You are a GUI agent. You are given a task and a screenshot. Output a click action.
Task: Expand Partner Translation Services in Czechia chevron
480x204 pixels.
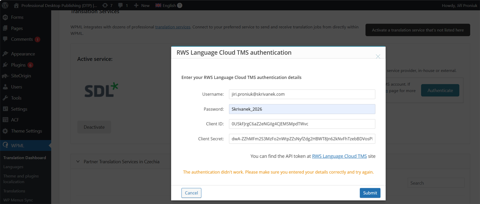pyautogui.click(x=78, y=161)
